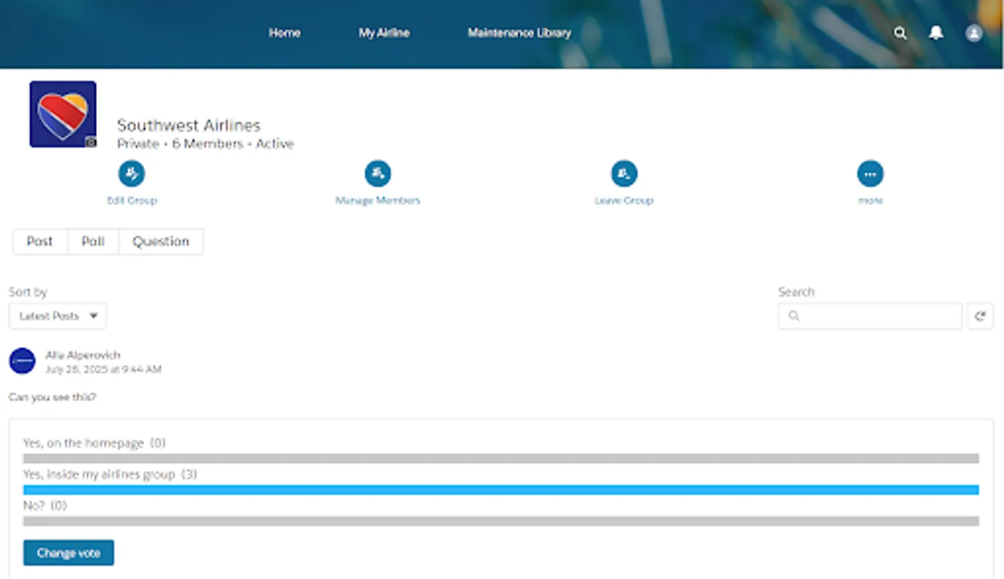Click the feed search input field
1004x579 pixels.
[869, 316]
